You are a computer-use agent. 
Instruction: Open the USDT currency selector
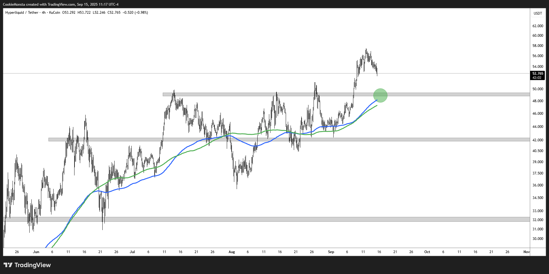click(x=538, y=13)
